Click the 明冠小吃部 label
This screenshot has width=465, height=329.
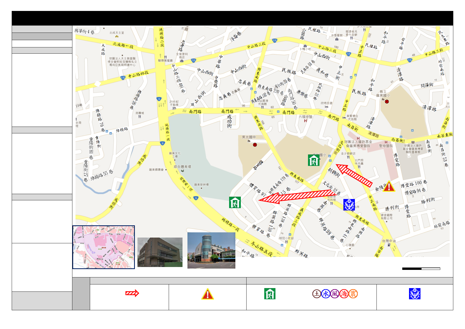(286, 238)
